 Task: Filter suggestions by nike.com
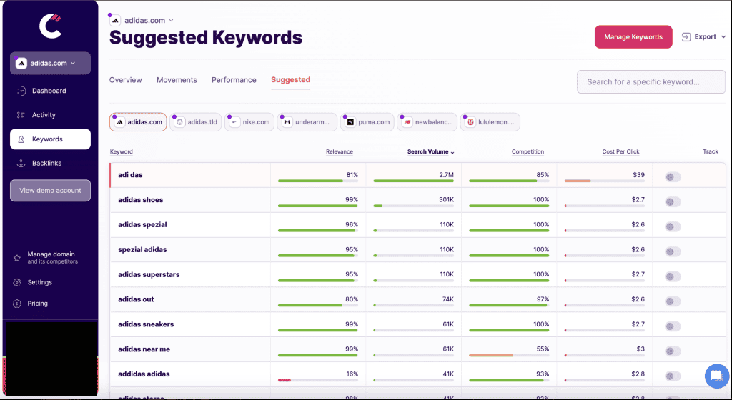point(249,122)
